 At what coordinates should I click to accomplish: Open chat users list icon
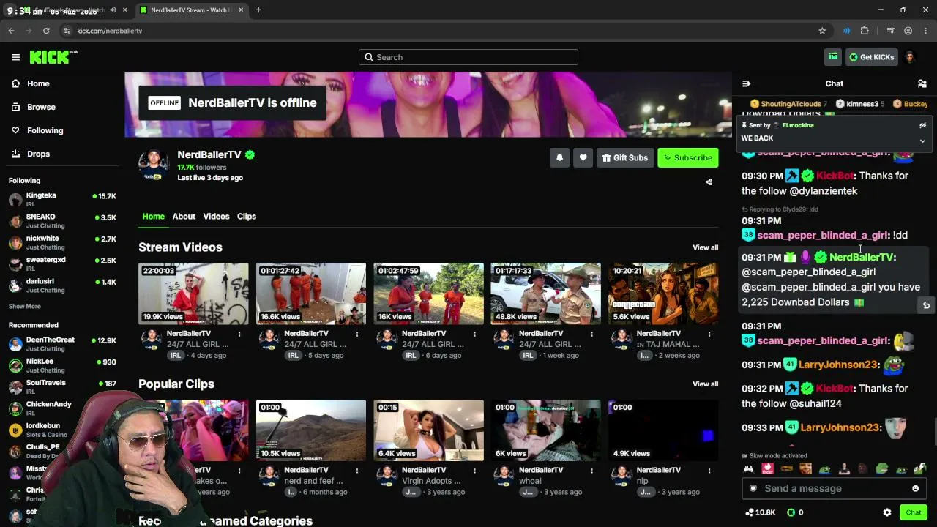[x=922, y=83]
